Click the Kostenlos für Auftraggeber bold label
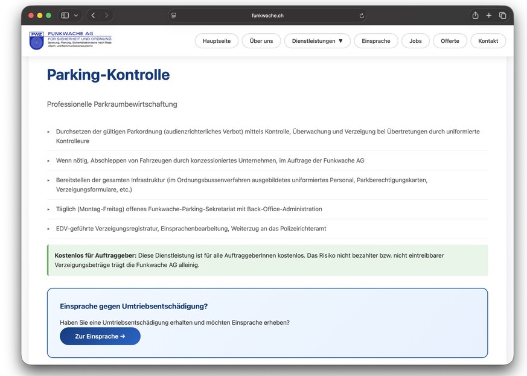Screen dimensions: 527x376 (95, 255)
